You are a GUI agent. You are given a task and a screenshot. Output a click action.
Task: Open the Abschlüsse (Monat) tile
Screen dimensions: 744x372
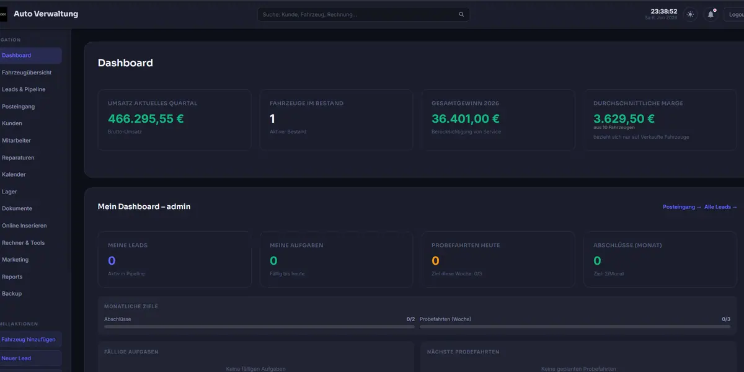(660, 259)
